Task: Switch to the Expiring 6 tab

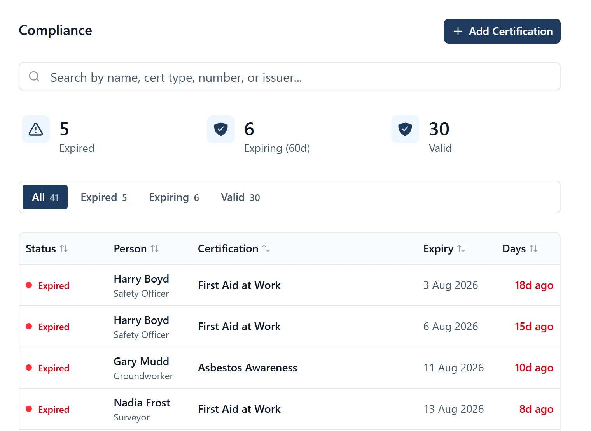Action: [174, 197]
